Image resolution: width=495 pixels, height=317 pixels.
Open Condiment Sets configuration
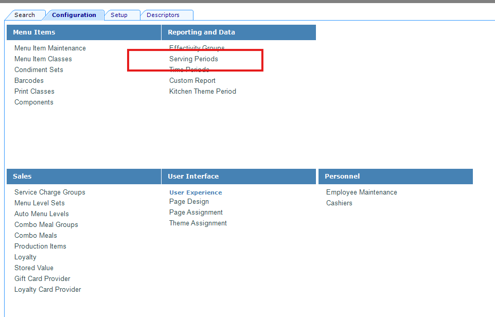click(39, 70)
